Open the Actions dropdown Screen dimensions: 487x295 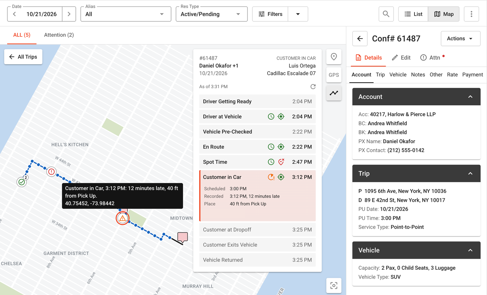point(461,39)
